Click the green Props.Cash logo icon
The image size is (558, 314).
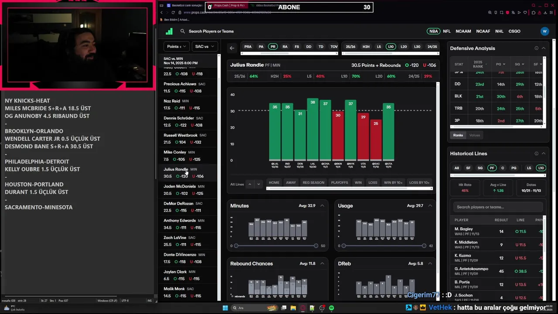(169, 31)
